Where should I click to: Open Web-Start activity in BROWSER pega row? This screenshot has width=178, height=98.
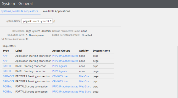85,76
